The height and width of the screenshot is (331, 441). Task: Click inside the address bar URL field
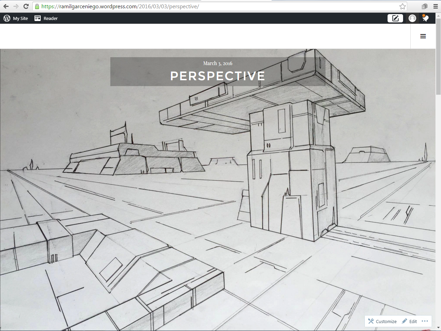click(138, 6)
